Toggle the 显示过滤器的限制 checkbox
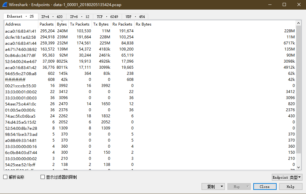The image size is (306, 194). pyautogui.click(x=42, y=177)
